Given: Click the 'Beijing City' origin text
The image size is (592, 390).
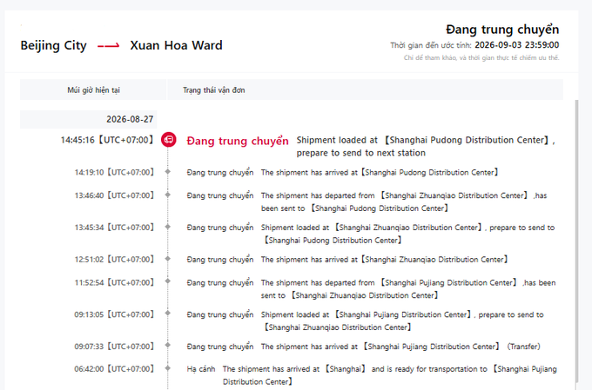Looking at the screenshot, I should tap(54, 45).
